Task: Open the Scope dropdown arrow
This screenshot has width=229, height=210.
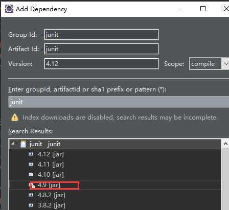Action: (225, 64)
